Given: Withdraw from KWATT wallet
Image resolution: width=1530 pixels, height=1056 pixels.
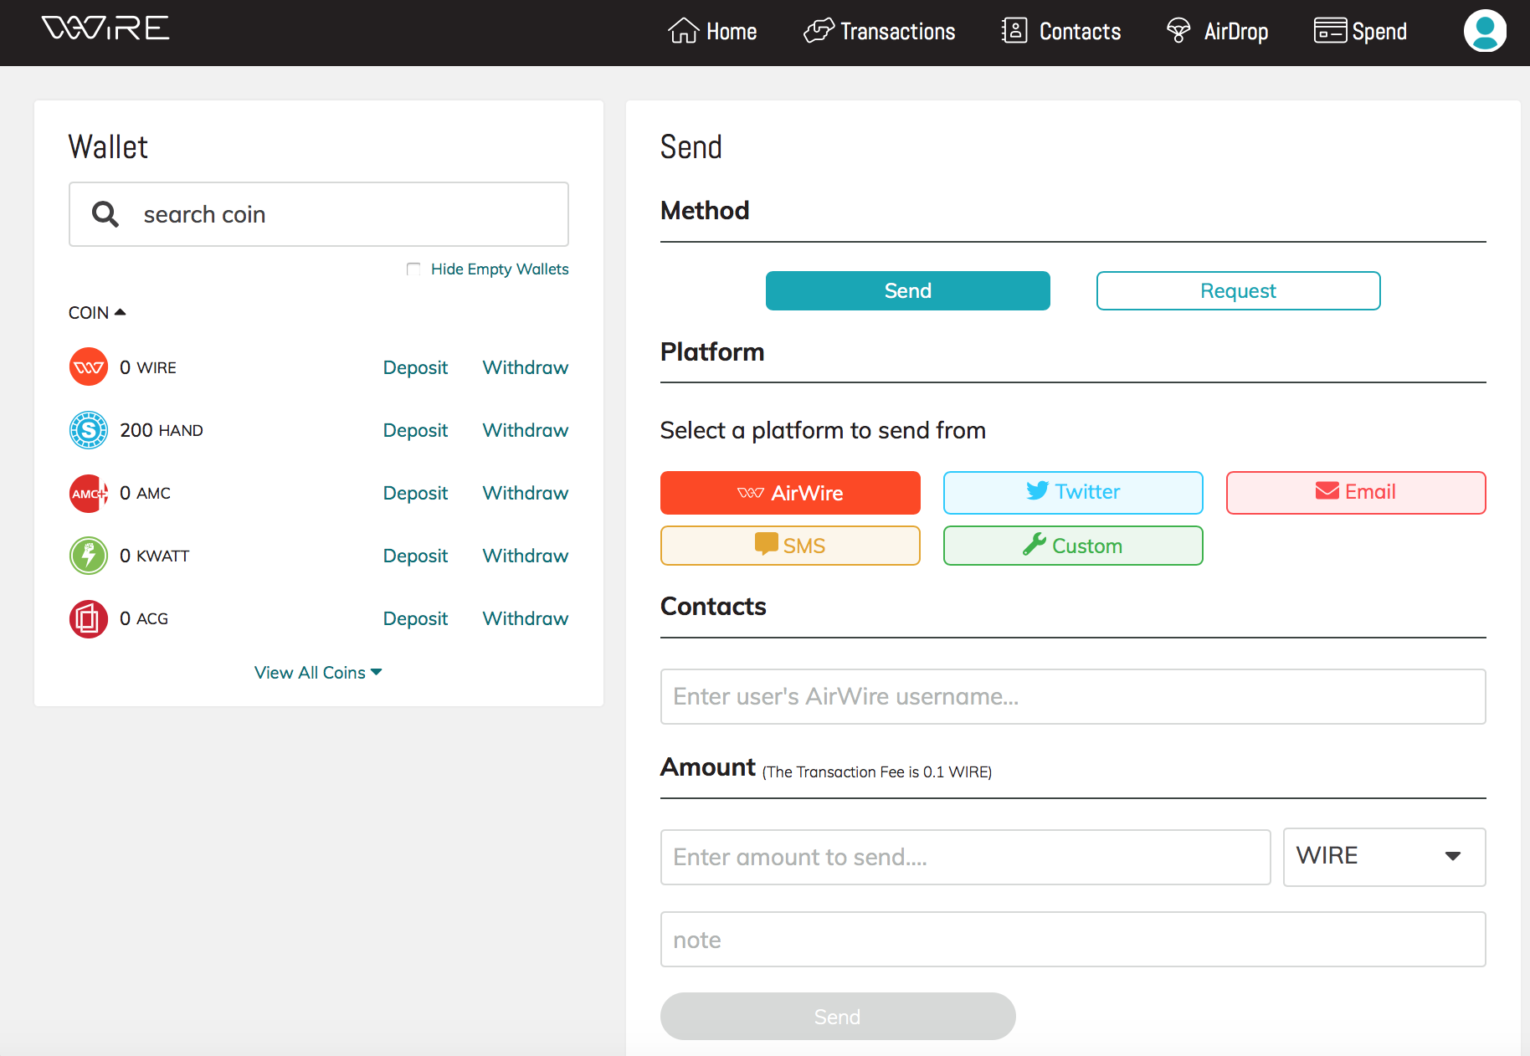Looking at the screenshot, I should 526,556.
